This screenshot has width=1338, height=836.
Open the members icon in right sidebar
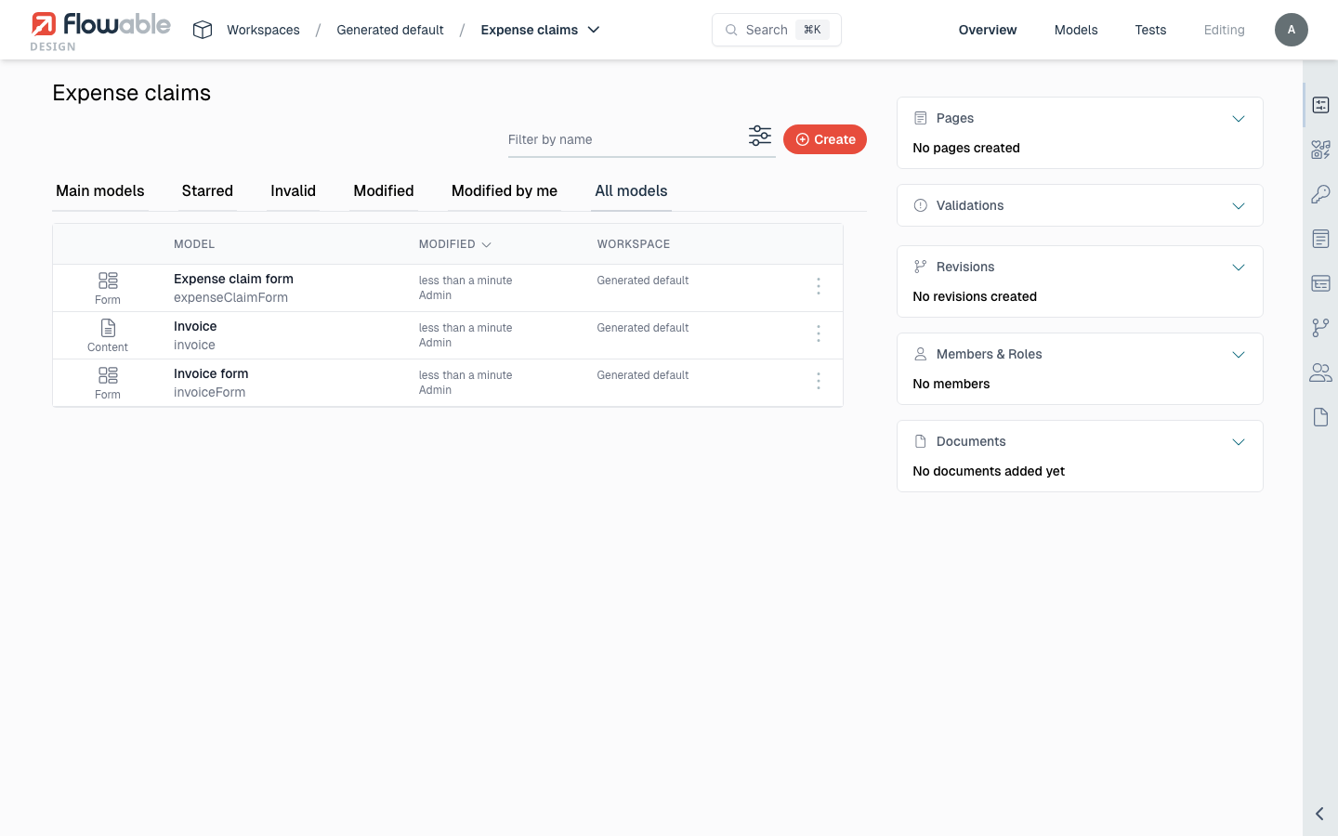click(1320, 372)
